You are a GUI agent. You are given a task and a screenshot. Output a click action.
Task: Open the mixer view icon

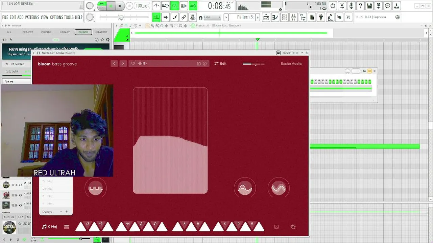click(293, 17)
